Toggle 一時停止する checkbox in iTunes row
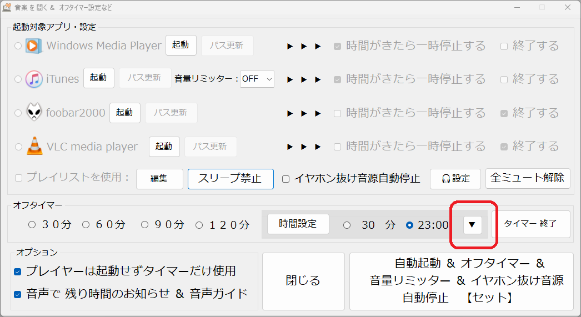Viewport: 581px width, 317px height. tap(337, 79)
